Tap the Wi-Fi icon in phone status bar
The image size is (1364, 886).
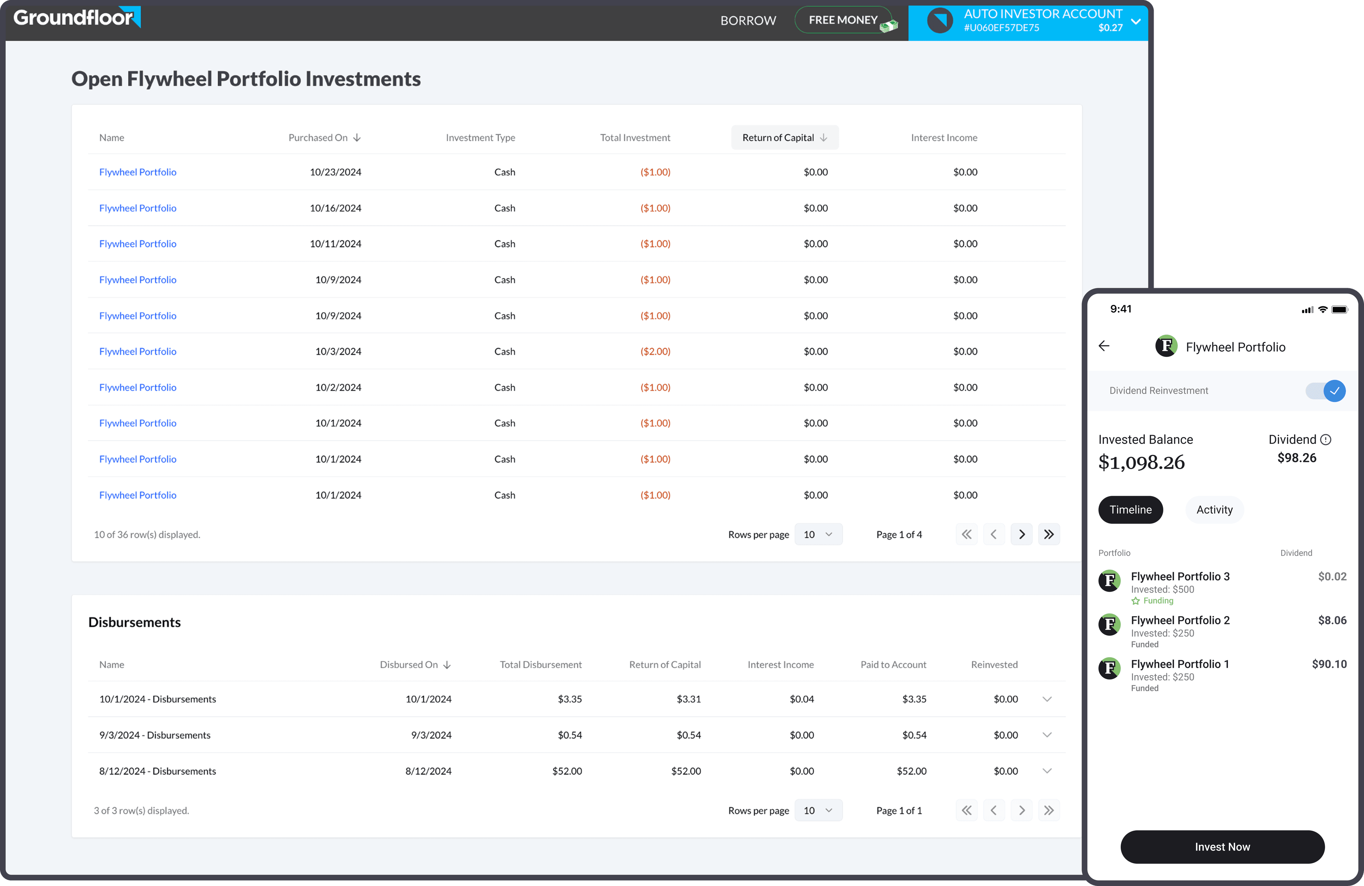[x=1323, y=310]
